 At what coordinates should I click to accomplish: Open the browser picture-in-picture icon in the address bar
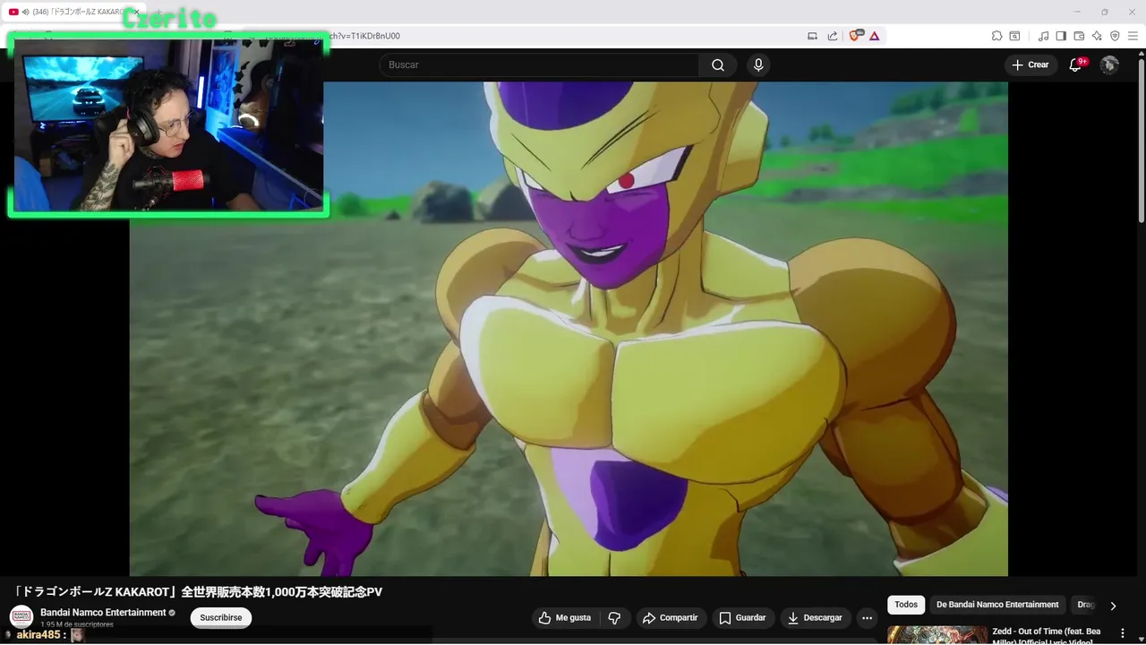812,36
